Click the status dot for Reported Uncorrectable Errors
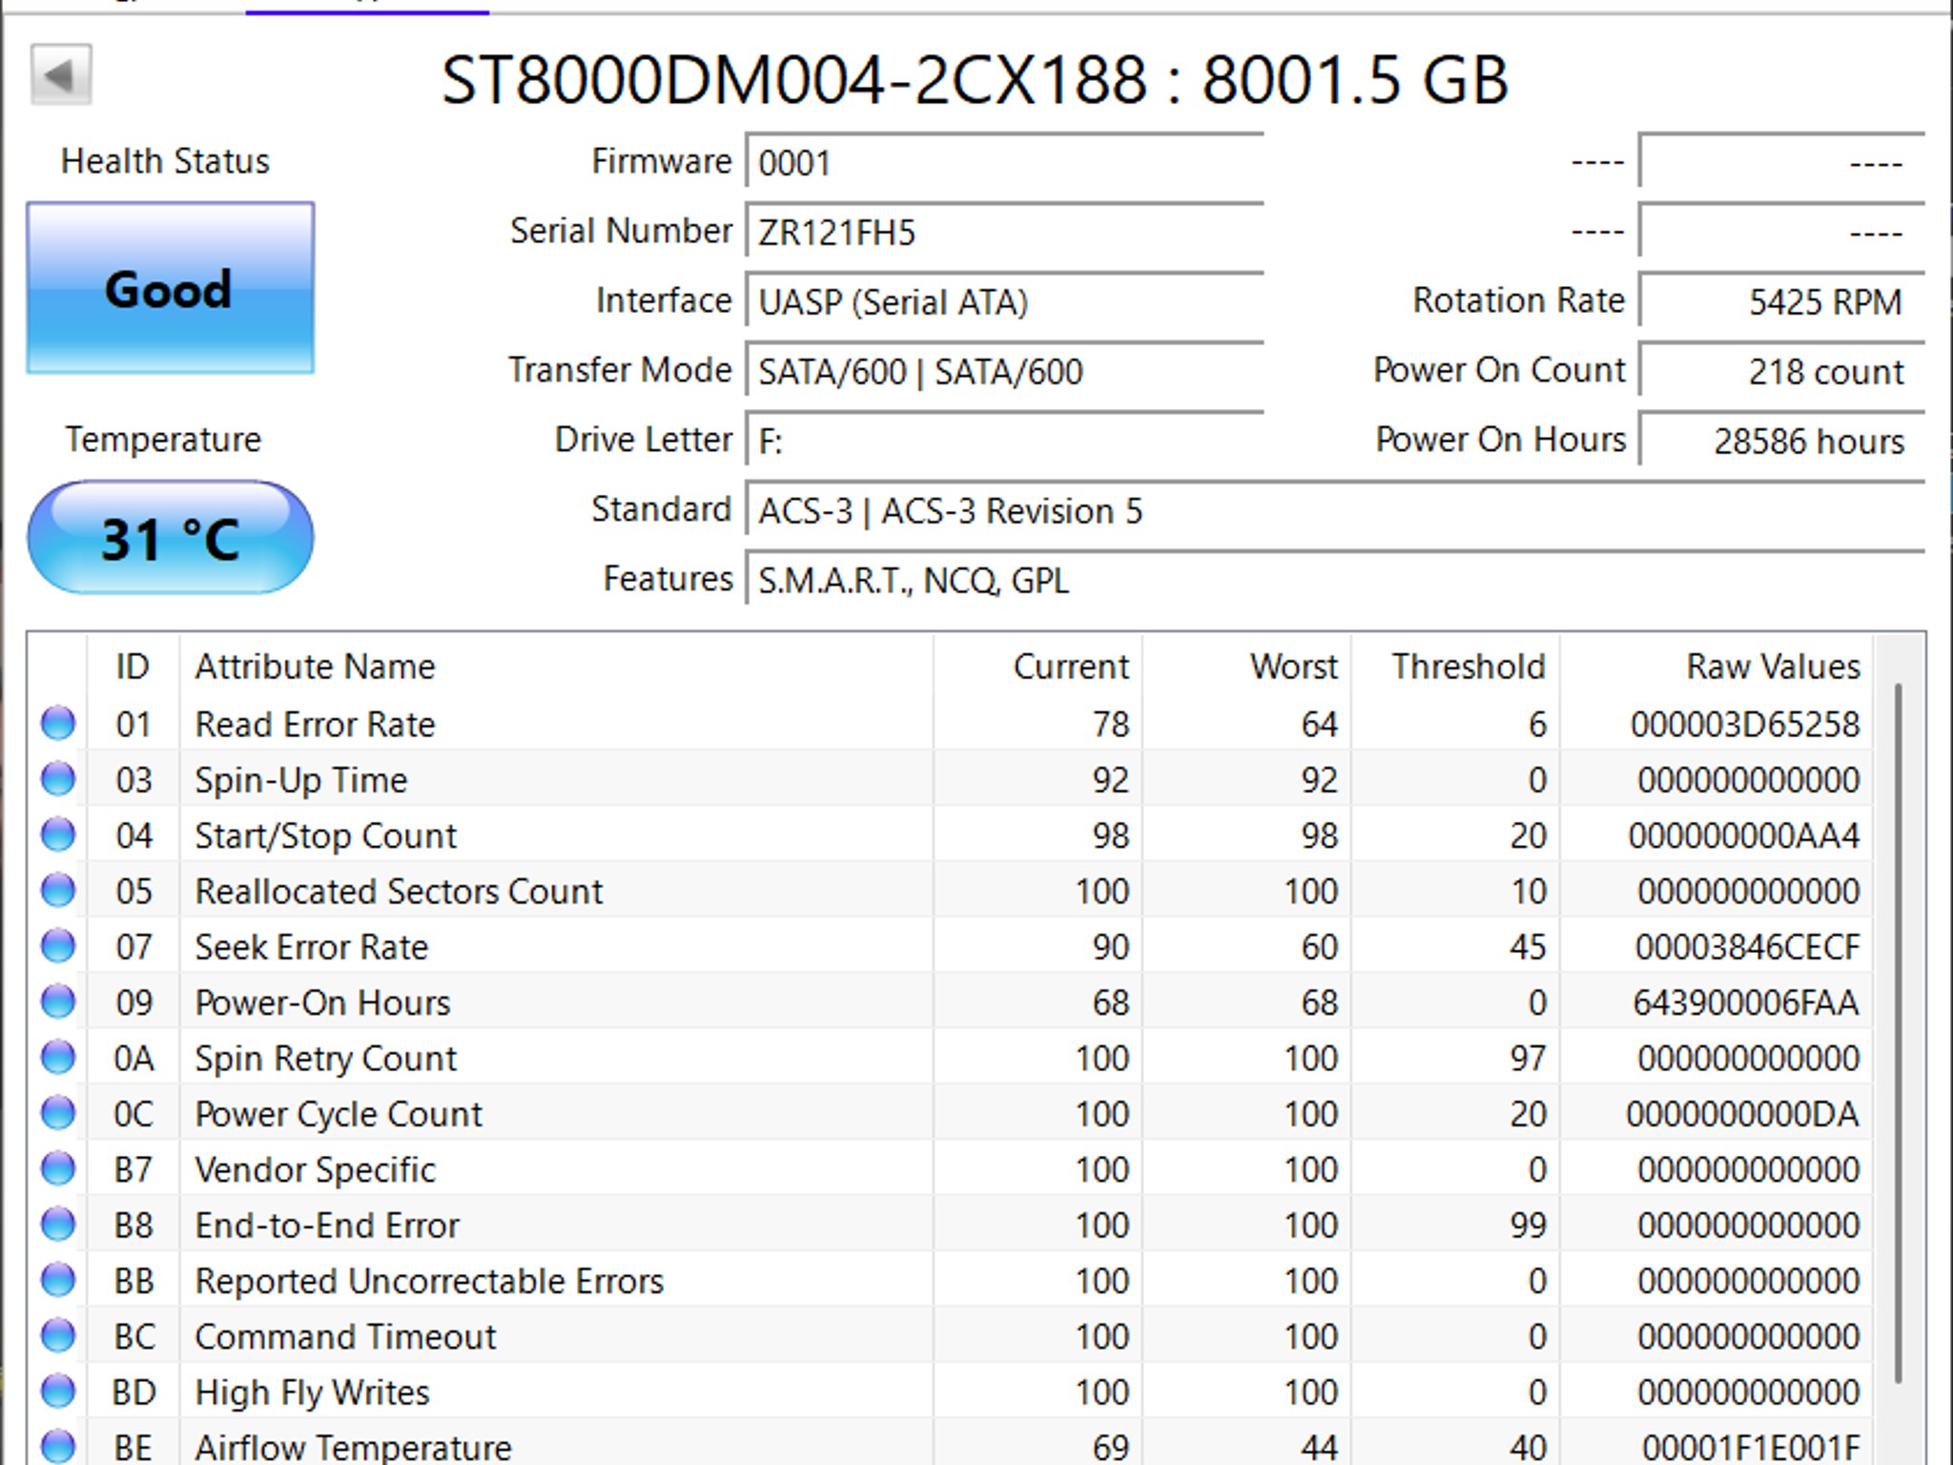The width and height of the screenshot is (1953, 1465). point(58,1280)
